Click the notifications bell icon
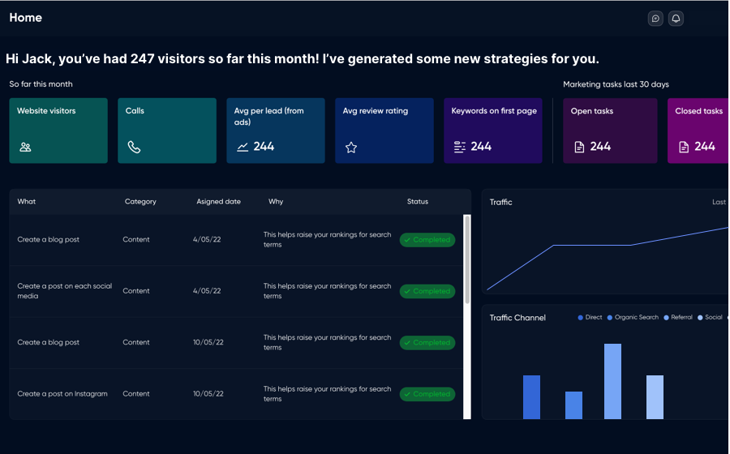 (676, 19)
